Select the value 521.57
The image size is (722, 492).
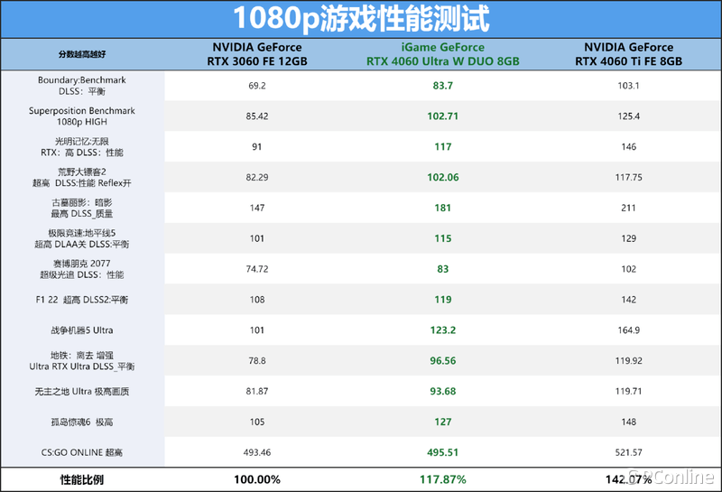click(x=628, y=452)
